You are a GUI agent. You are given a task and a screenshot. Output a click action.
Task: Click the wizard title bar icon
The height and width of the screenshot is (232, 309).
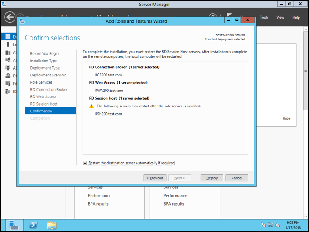pyautogui.click(x=21, y=21)
